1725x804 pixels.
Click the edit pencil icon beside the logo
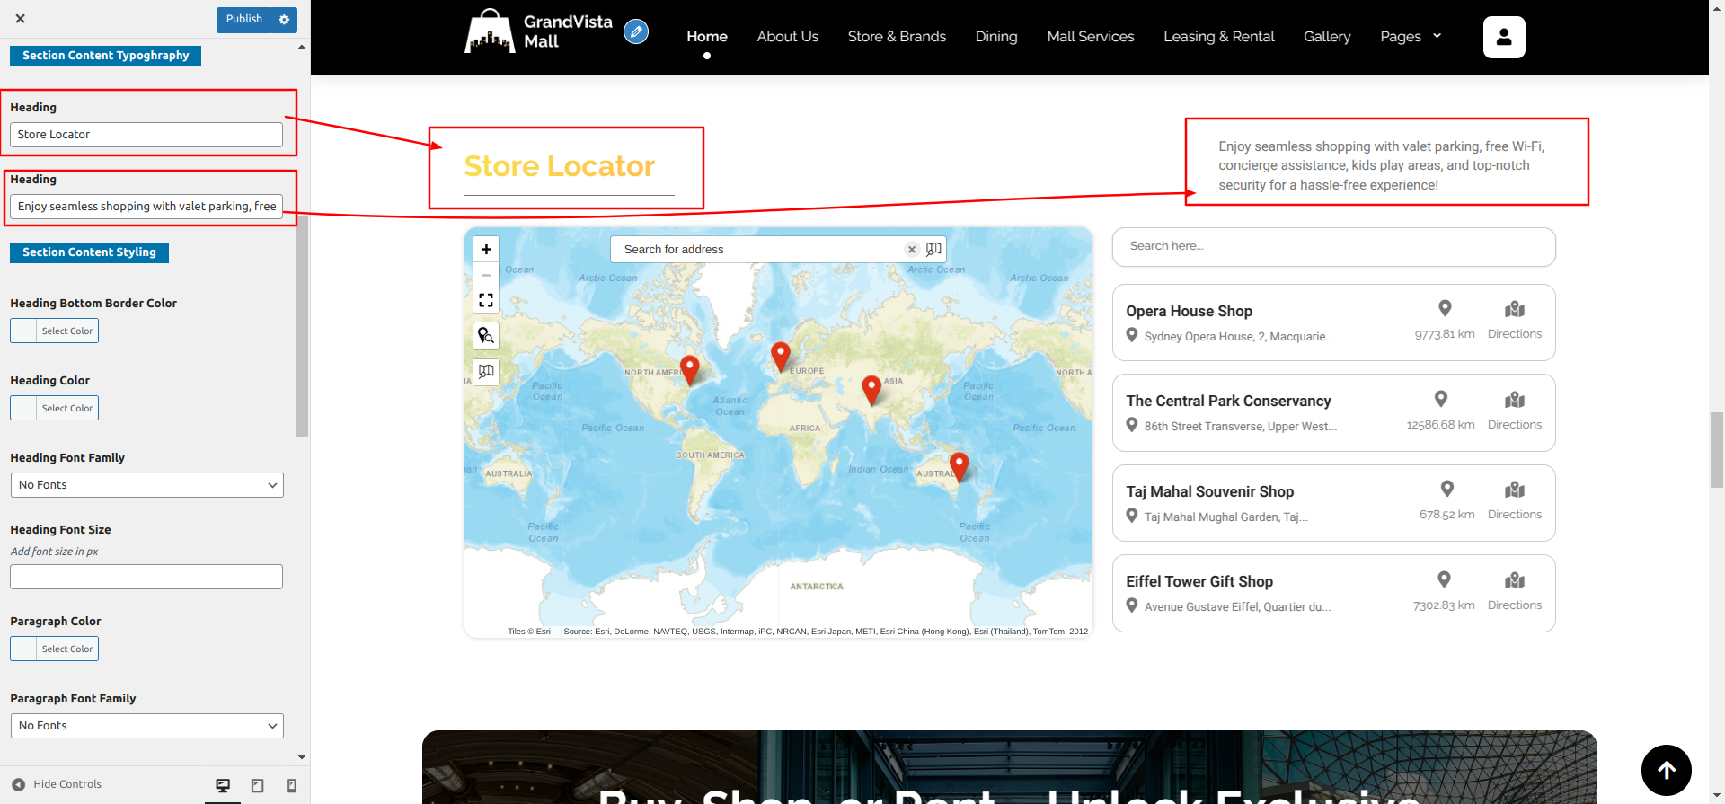636,32
